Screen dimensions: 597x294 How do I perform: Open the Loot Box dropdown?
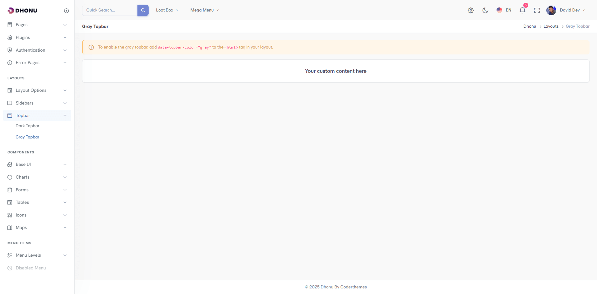tap(167, 10)
